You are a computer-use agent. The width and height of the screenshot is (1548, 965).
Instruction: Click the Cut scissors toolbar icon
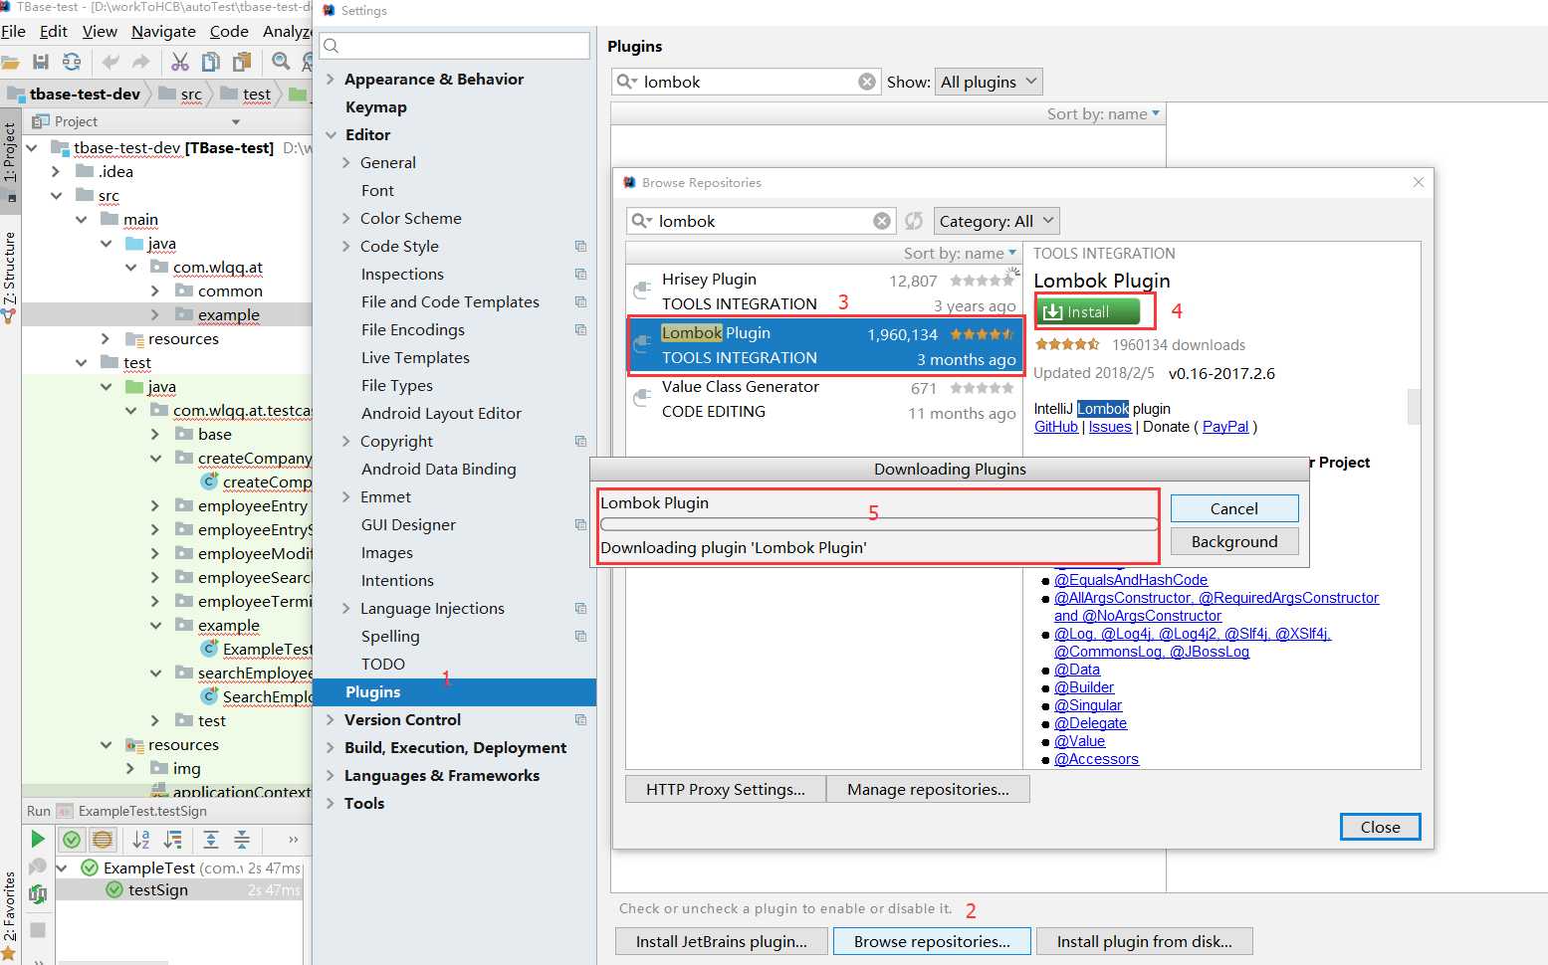[180, 62]
